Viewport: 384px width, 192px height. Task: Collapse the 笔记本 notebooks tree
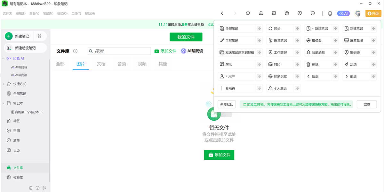click(x=4, y=103)
